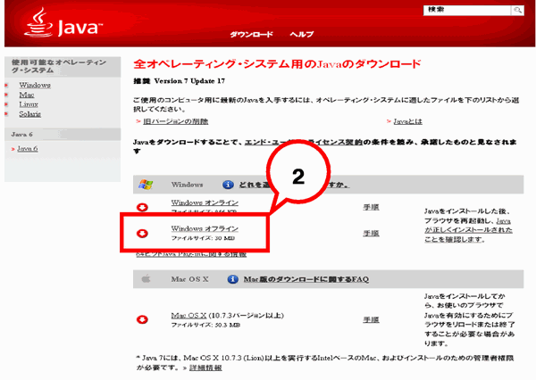Open Mac版のダウンロードに関するFAQ link
536x380 pixels.
tap(306, 279)
